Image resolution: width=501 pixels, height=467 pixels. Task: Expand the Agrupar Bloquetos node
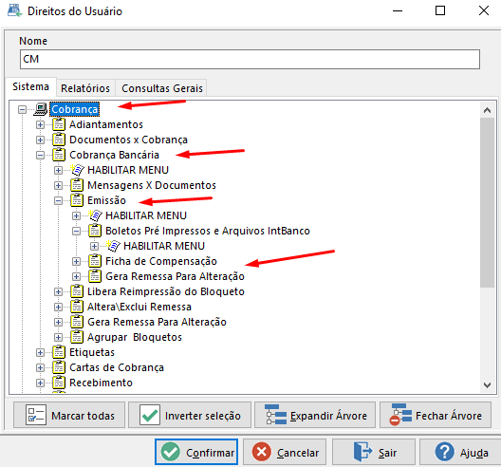pyautogui.click(x=58, y=338)
